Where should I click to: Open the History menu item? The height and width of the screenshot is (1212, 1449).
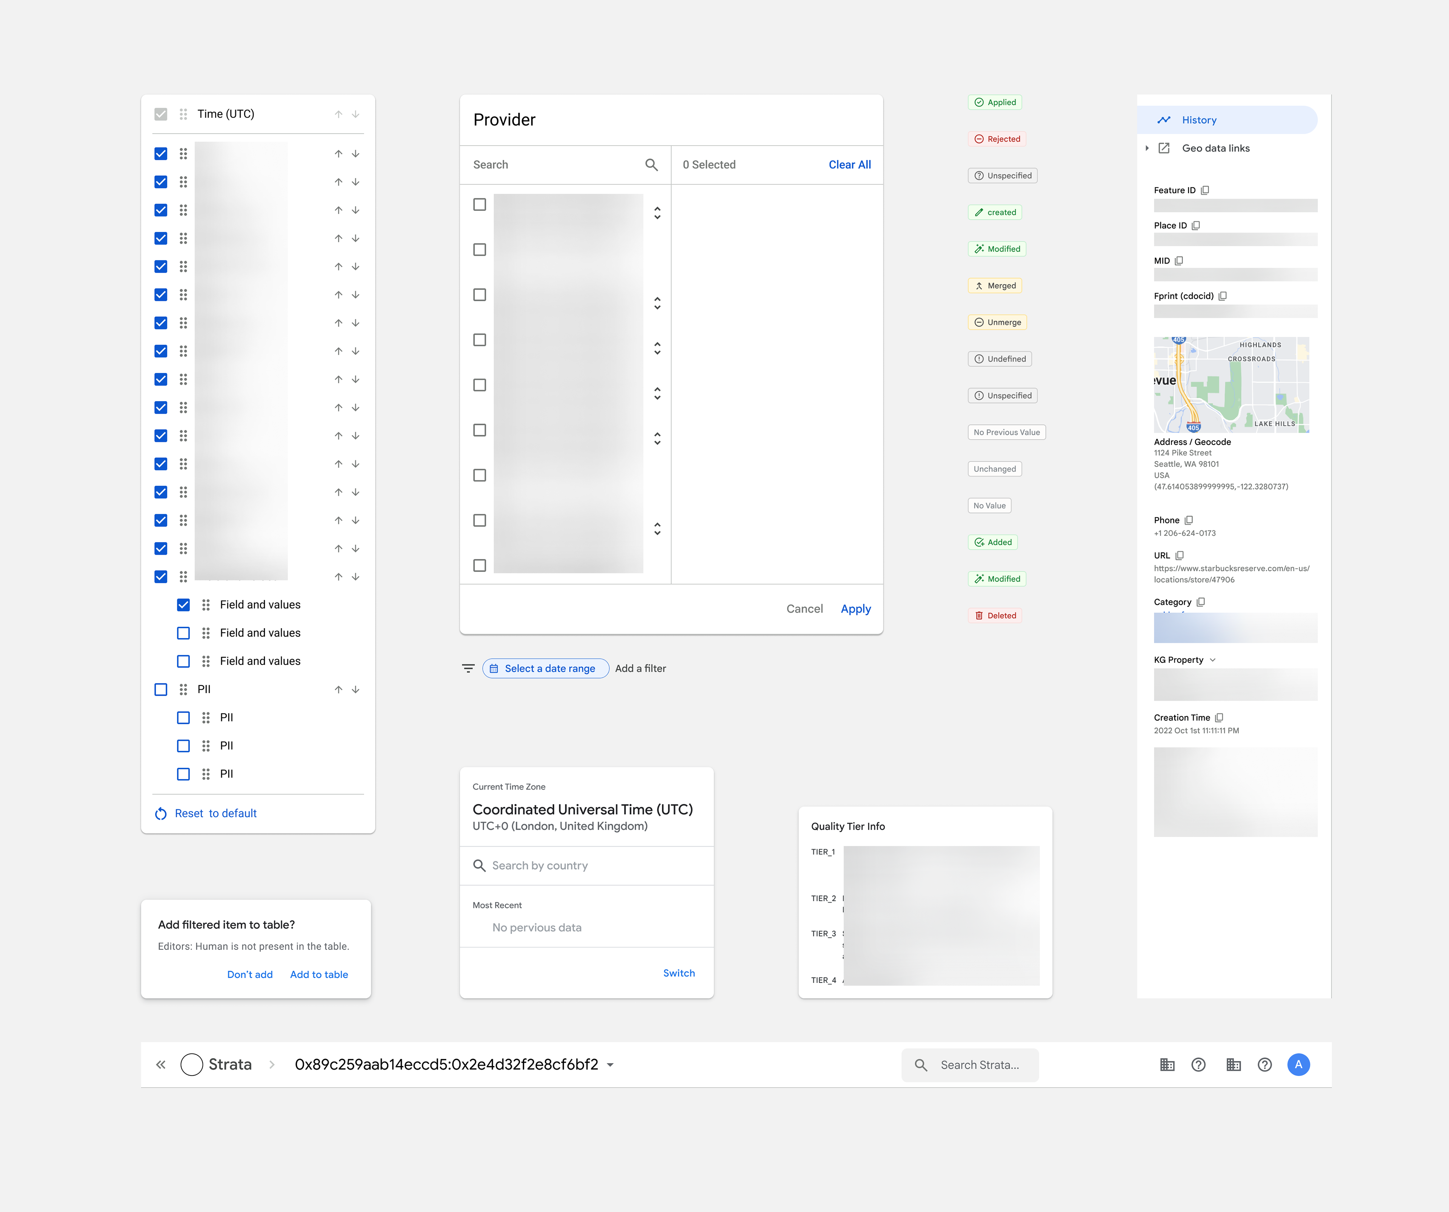1227,120
